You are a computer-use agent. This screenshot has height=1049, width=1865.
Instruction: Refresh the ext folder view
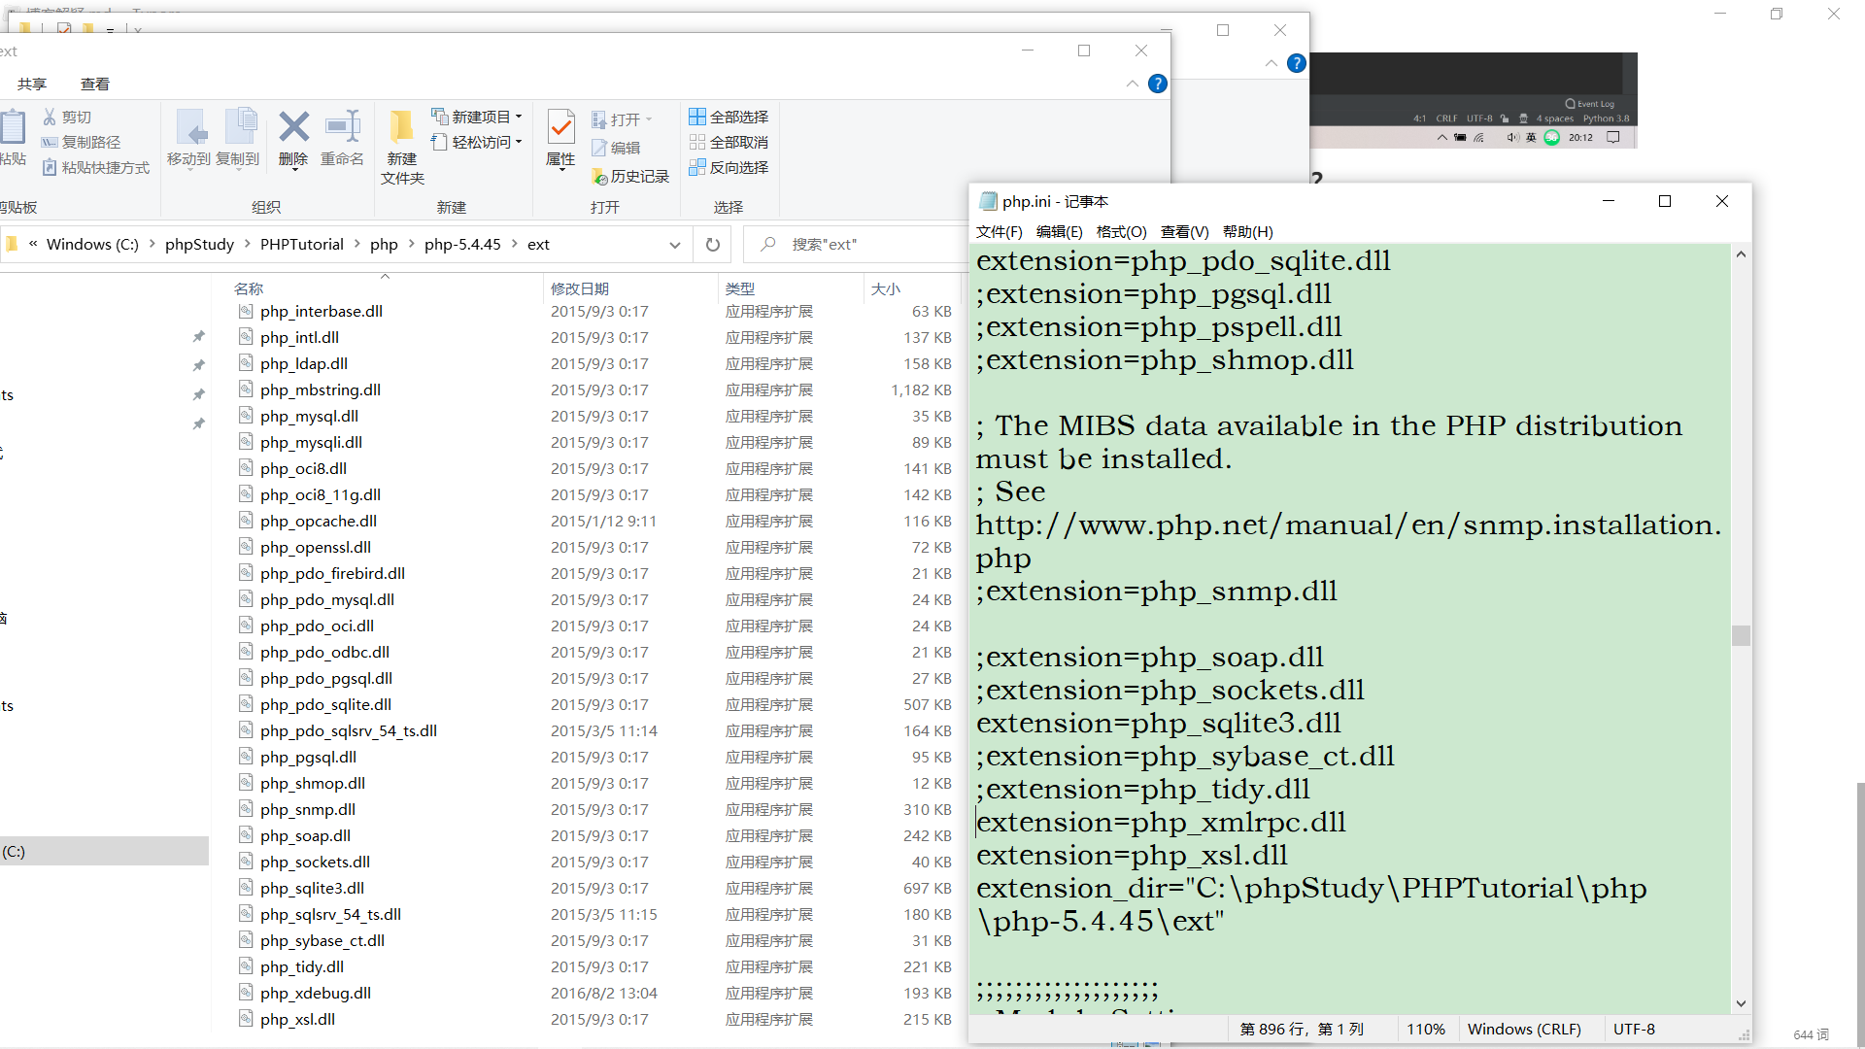[x=713, y=245]
